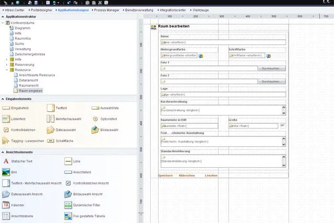Select the Kontrollkästchen input element
The width and height of the screenshot is (334, 223).
point(19,130)
